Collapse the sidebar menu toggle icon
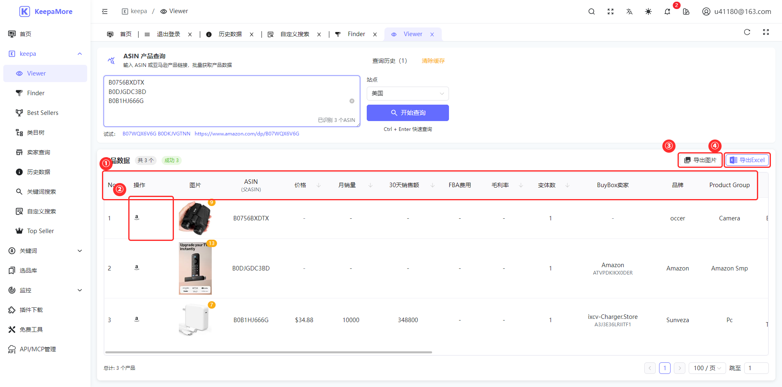Screen dimensions: 782x387 pos(105,11)
